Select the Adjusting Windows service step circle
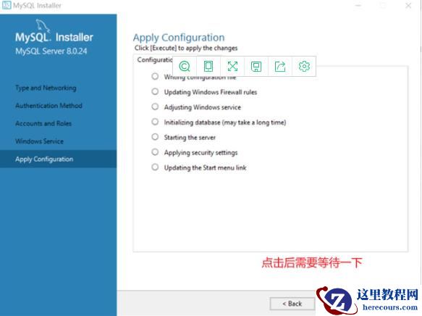 pyautogui.click(x=155, y=107)
